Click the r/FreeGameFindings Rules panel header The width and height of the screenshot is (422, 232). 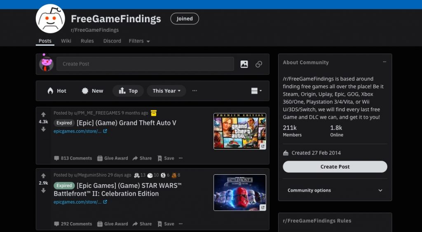(317, 221)
